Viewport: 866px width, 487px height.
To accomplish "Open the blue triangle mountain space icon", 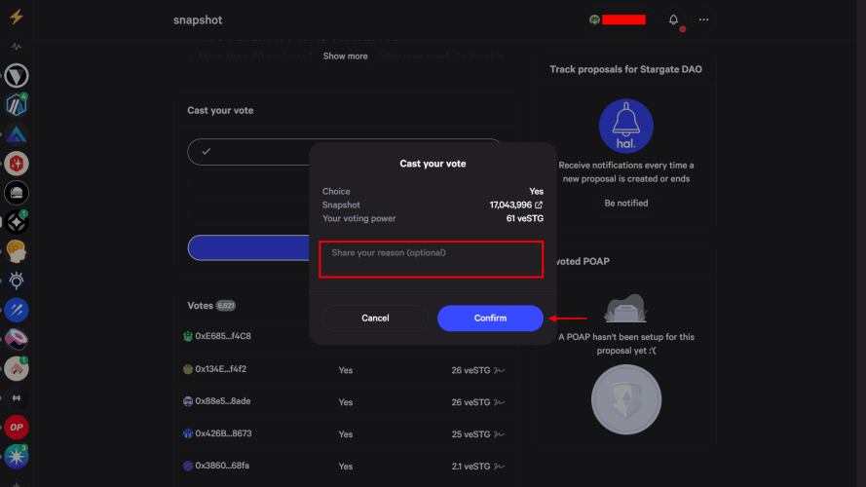I will pyautogui.click(x=17, y=134).
